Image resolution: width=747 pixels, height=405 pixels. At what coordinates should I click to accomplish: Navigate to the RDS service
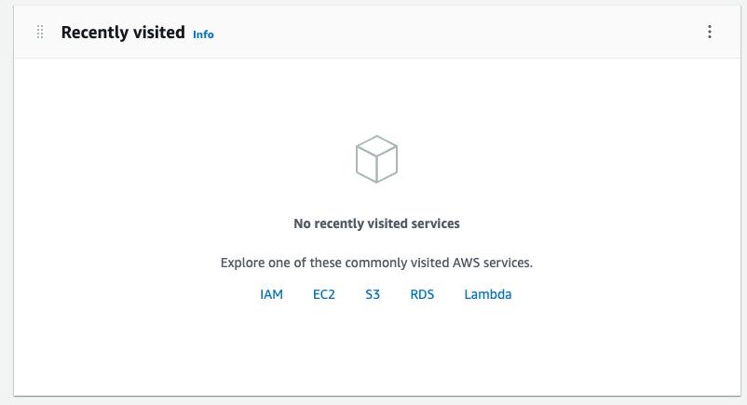(422, 294)
